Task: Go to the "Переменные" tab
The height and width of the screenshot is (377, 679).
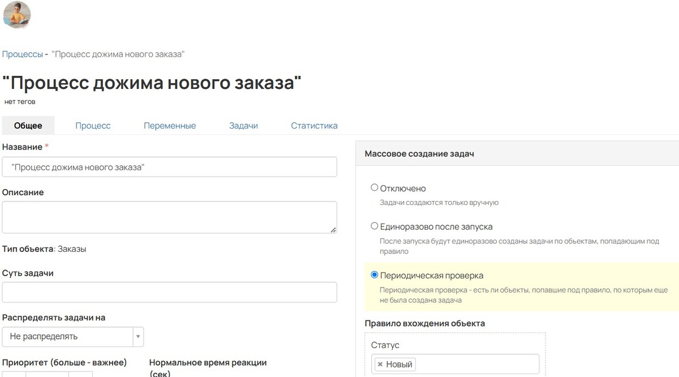Action: point(170,126)
